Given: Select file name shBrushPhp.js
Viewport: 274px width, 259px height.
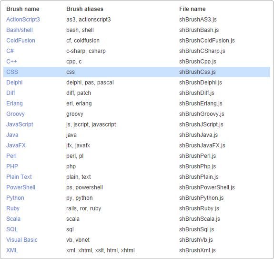Looking at the screenshot, I should click(198, 166).
